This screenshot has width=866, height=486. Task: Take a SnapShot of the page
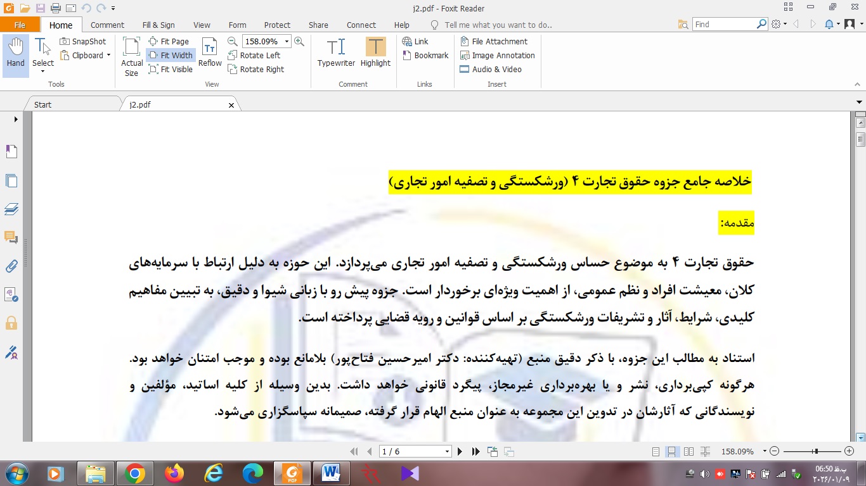pos(84,41)
